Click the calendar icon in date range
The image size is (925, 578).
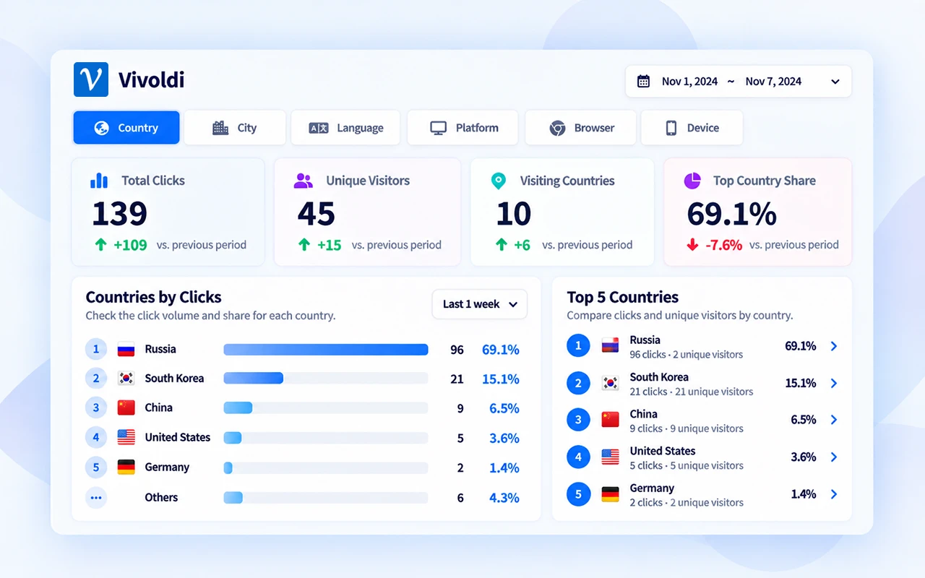coord(643,82)
